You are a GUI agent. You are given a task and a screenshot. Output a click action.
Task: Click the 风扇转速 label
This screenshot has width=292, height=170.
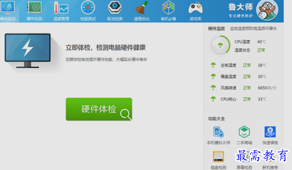click(228, 88)
